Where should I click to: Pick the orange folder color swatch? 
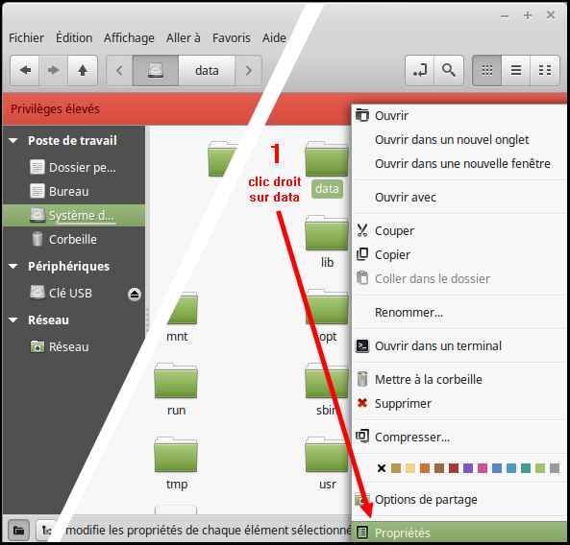pyautogui.click(x=425, y=468)
